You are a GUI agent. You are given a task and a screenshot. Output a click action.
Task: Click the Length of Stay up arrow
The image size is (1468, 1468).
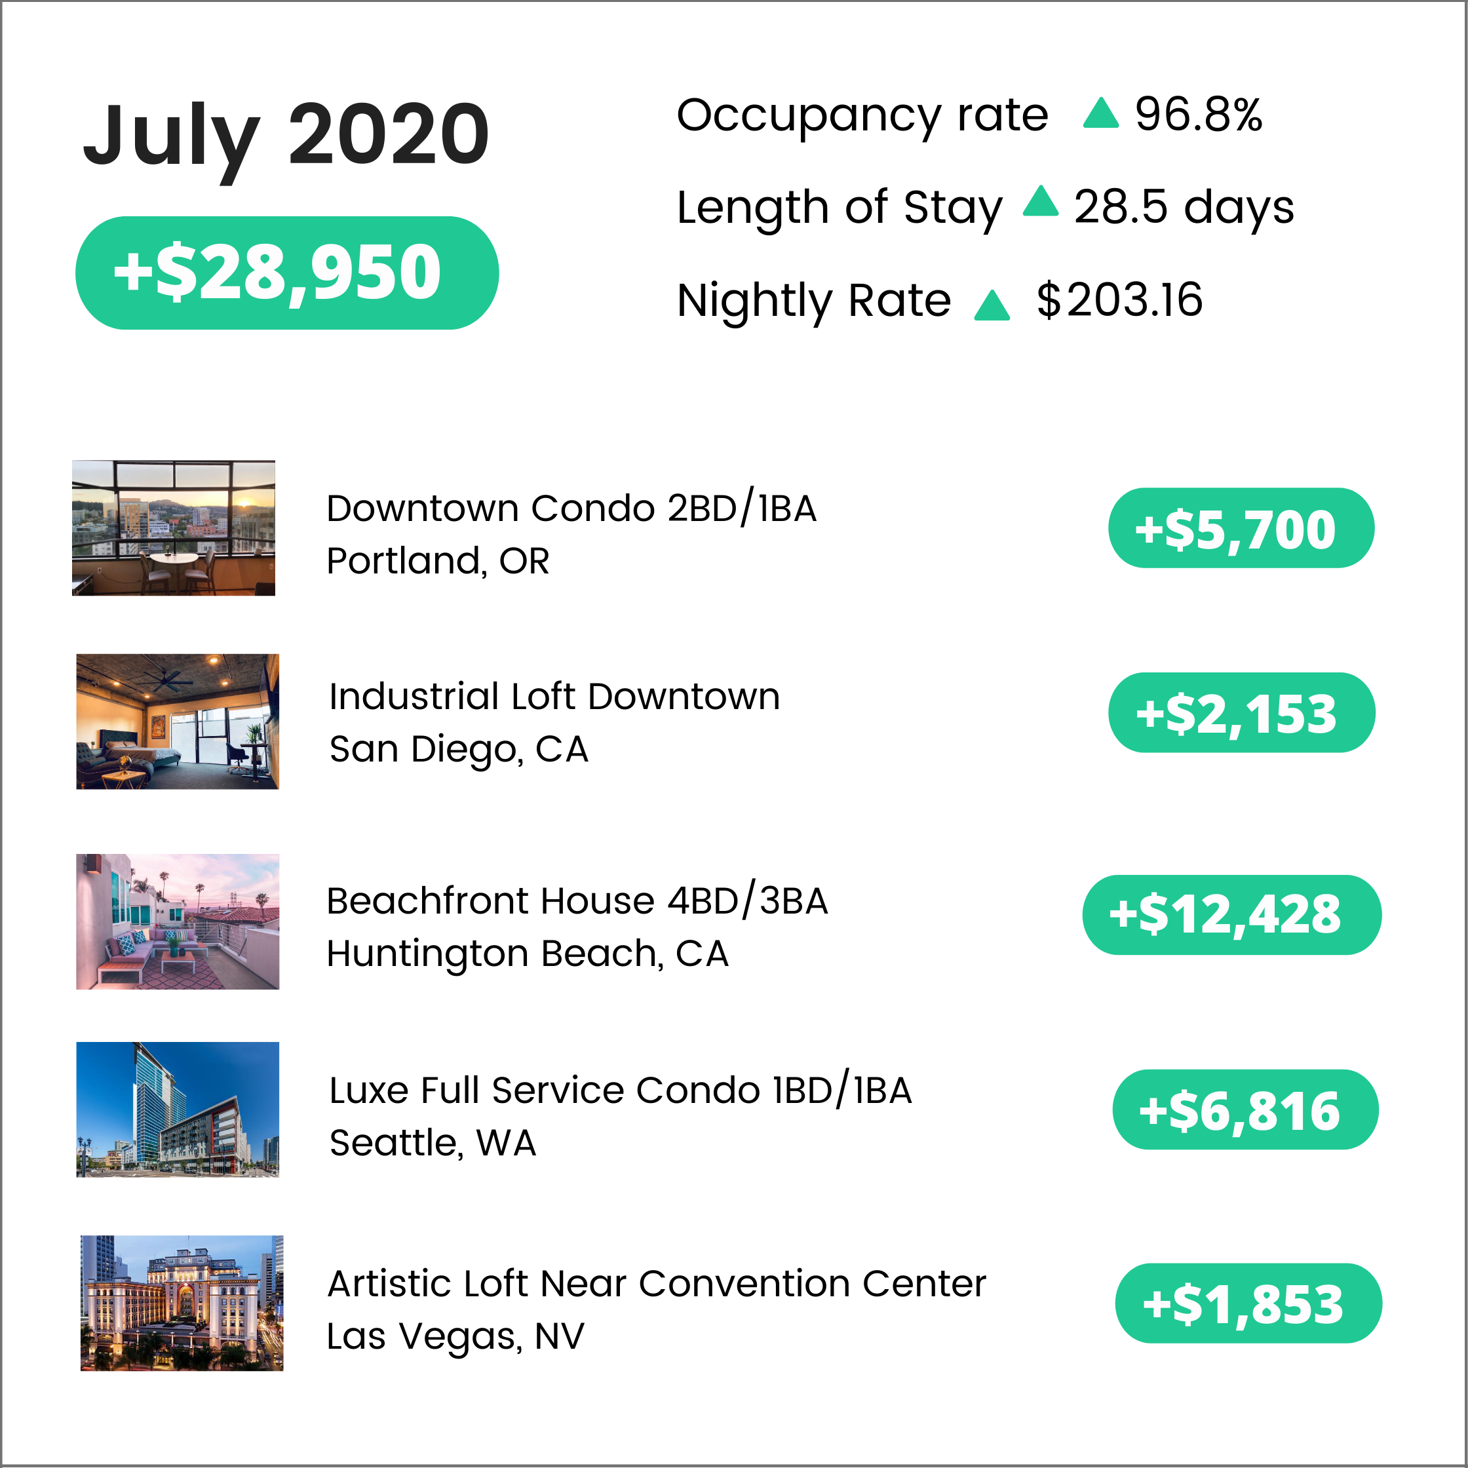[x=1040, y=202]
